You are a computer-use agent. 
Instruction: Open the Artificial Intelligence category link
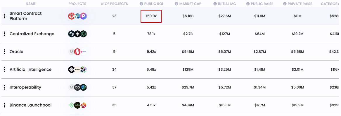pyautogui.click(x=30, y=70)
